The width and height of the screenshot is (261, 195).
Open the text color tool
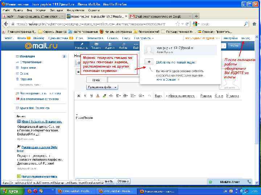click(x=98, y=96)
